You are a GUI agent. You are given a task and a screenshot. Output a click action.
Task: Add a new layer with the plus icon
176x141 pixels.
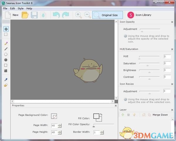[x=123, y=115]
